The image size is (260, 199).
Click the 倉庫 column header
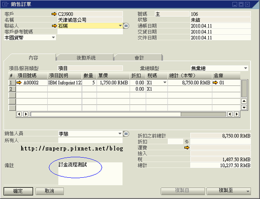tap(226, 75)
